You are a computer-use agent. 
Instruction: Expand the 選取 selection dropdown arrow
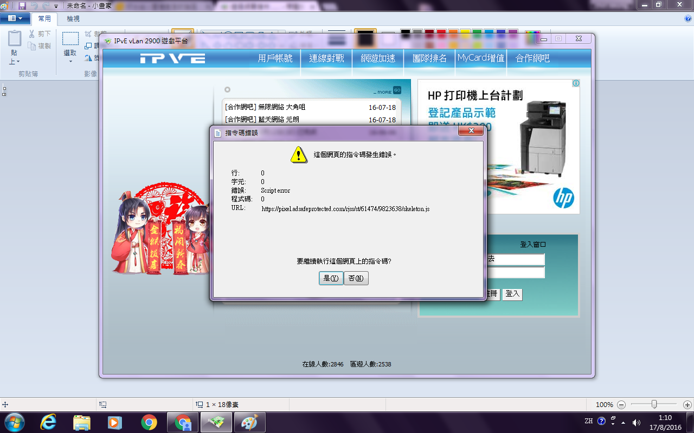pos(70,61)
